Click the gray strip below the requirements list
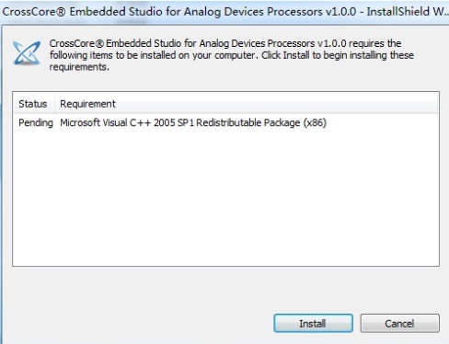This screenshot has width=449, height=344. (225, 288)
